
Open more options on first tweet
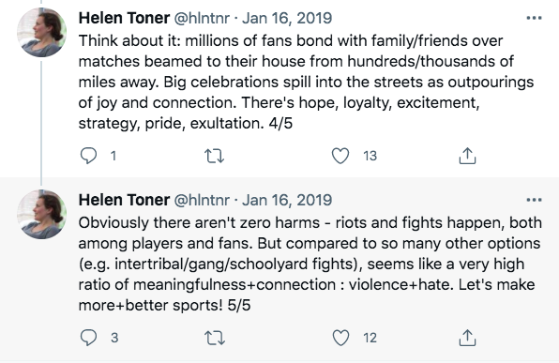point(534,18)
